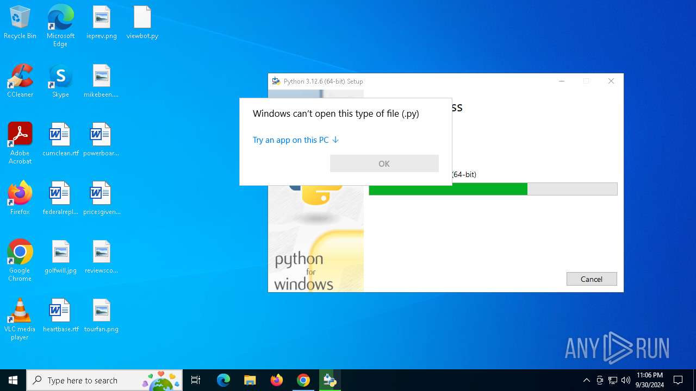The image size is (696, 391).
Task: Select the federalrepl document on the desktop
Action: click(60, 199)
